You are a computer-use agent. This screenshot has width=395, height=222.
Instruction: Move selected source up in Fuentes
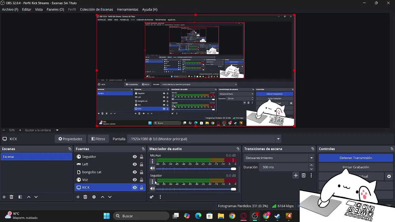[102, 197]
